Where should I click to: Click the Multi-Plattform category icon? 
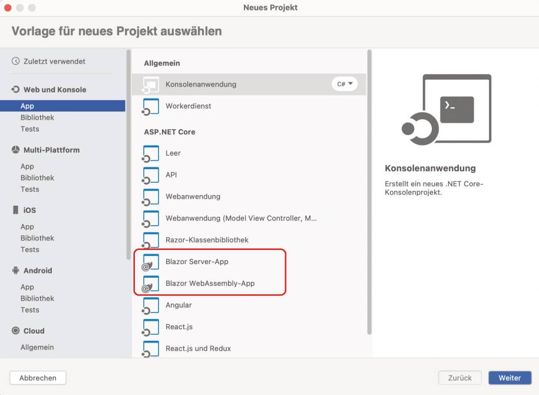[x=15, y=150]
